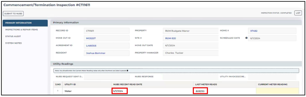Screen dimensions: 306x97
Task: Click the Inspection Status: Completed text
Action: (276, 13)
